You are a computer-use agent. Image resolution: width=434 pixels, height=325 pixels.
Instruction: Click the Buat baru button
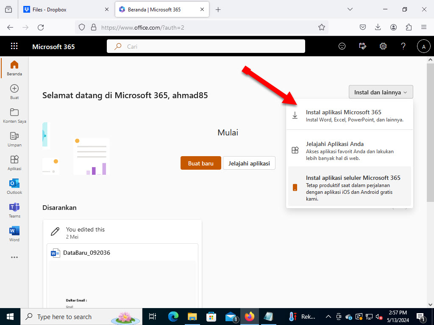(200, 163)
